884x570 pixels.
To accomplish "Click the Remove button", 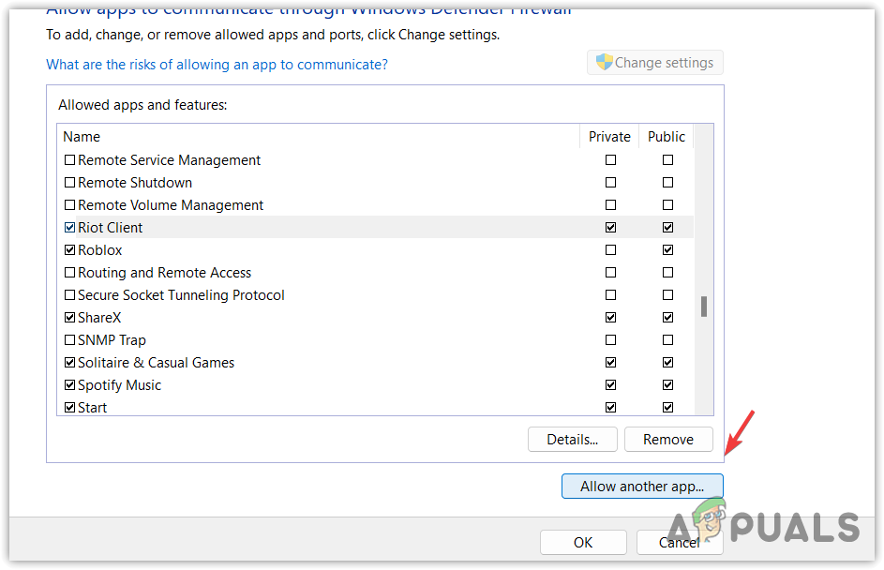I will coord(668,439).
